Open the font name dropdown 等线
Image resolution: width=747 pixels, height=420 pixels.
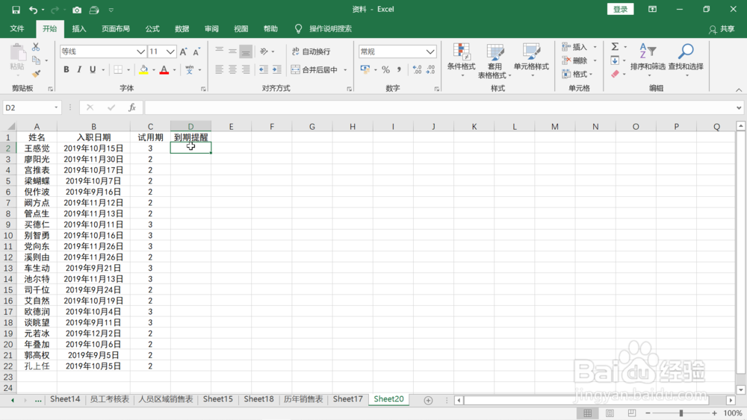coord(140,51)
